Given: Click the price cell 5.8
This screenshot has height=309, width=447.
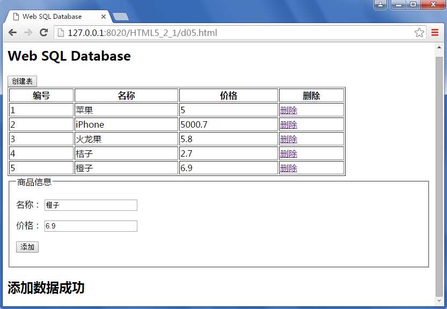Looking at the screenshot, I should coord(229,139).
